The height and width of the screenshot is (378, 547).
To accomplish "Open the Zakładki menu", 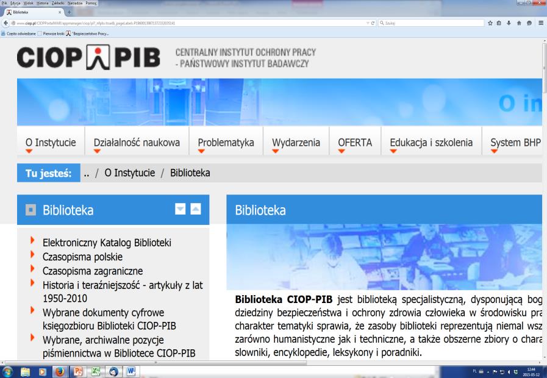I will (58, 3).
